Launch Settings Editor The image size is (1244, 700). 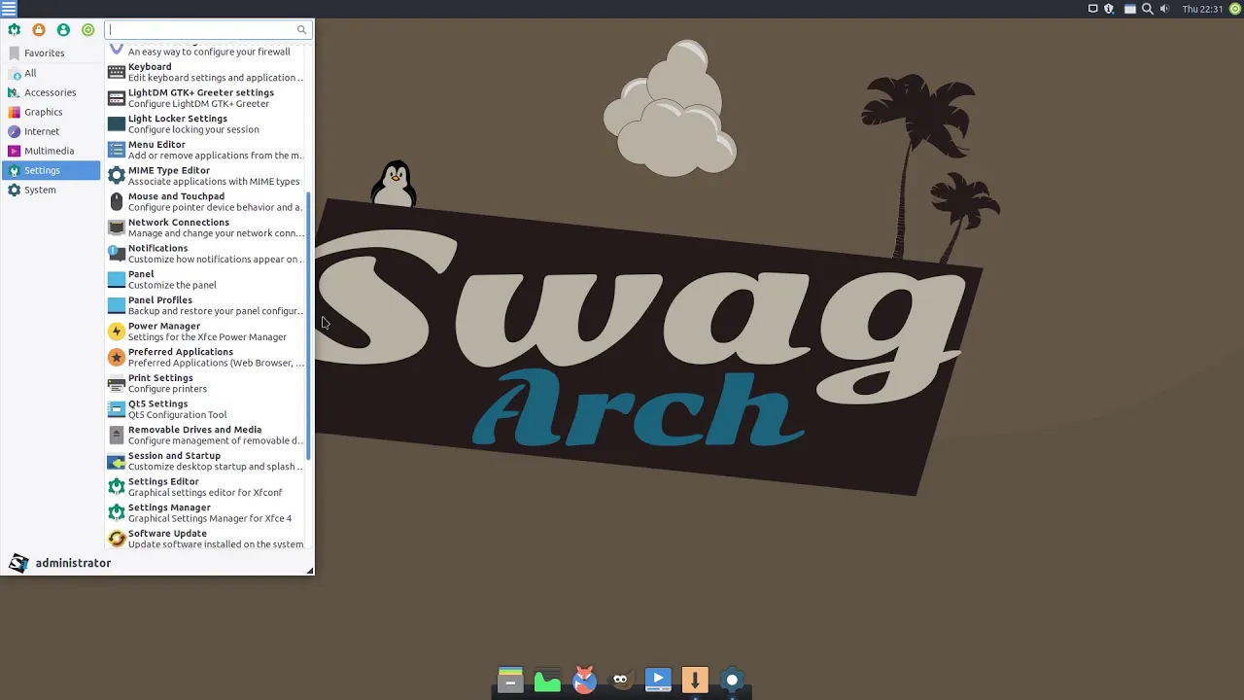205,487
